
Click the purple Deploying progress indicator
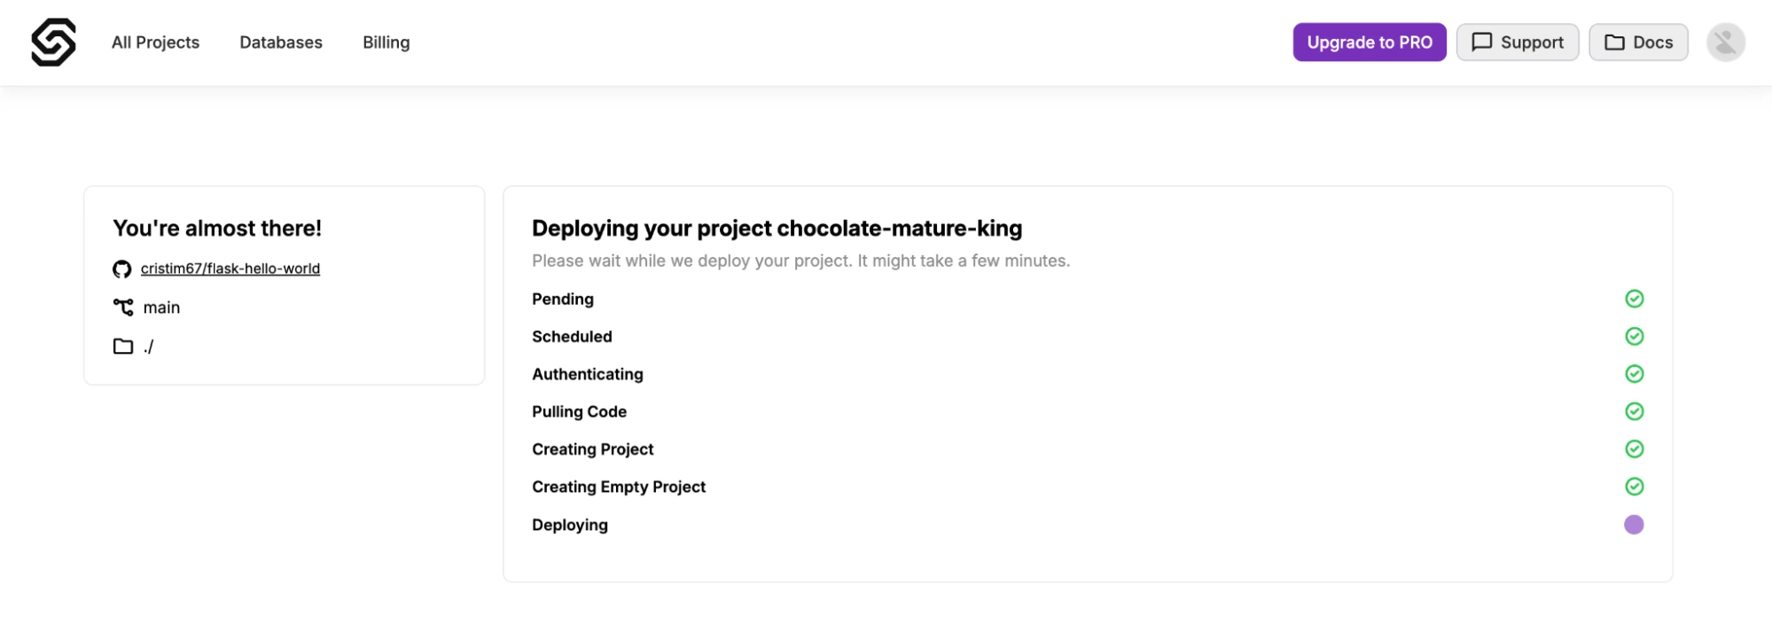click(x=1634, y=525)
